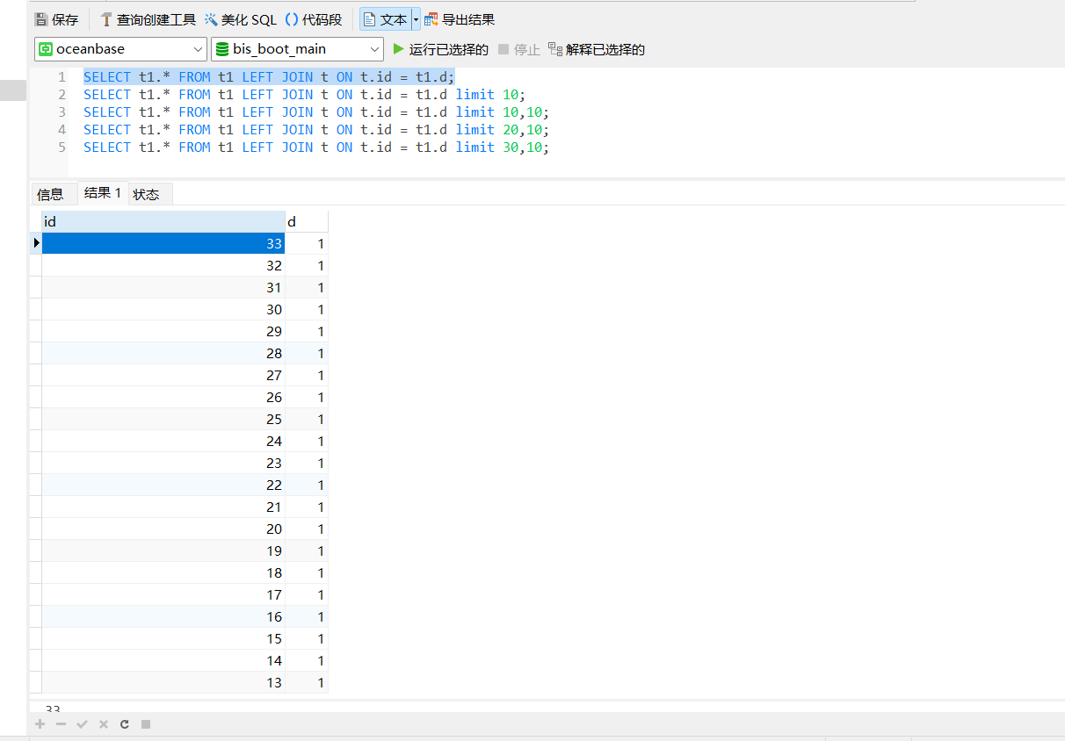The height and width of the screenshot is (741, 1065).
Task: Open the 代码段 code snippets panel
Action: click(314, 19)
